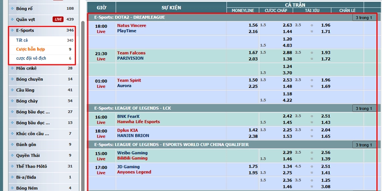This screenshot has width=382, height=191.
Task: Pick JD Gaming moneyline 1.75
Action: (253, 167)
